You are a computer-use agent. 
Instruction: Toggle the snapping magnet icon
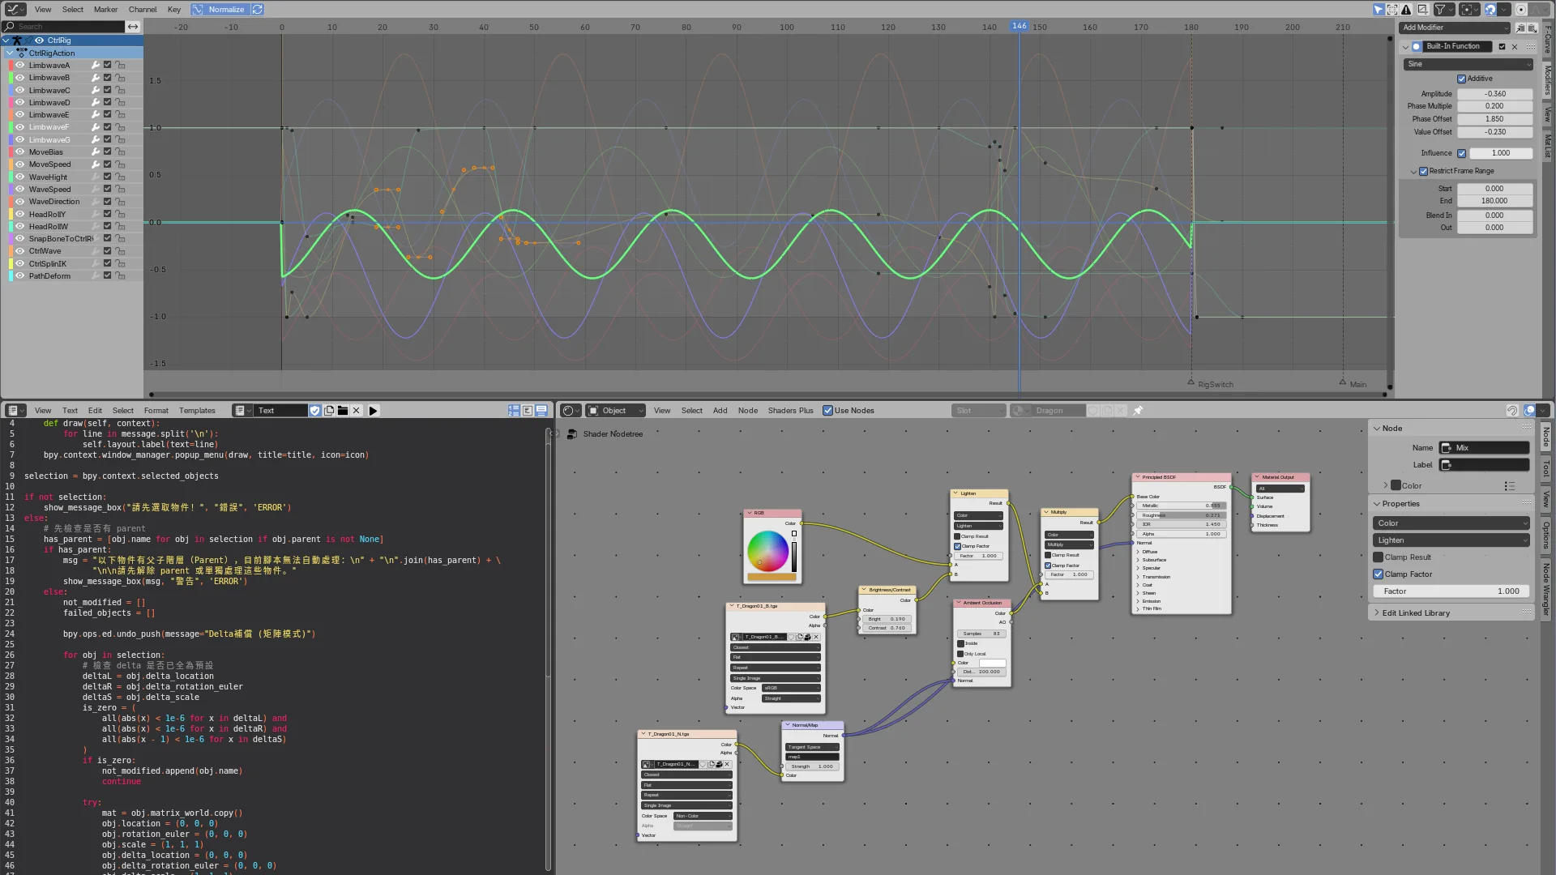1490,10
